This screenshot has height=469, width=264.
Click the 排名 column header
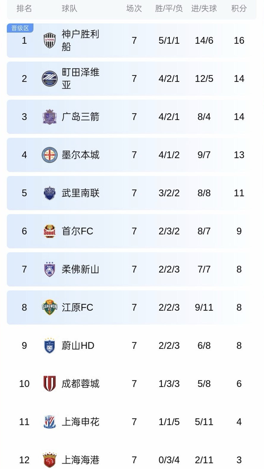click(24, 8)
